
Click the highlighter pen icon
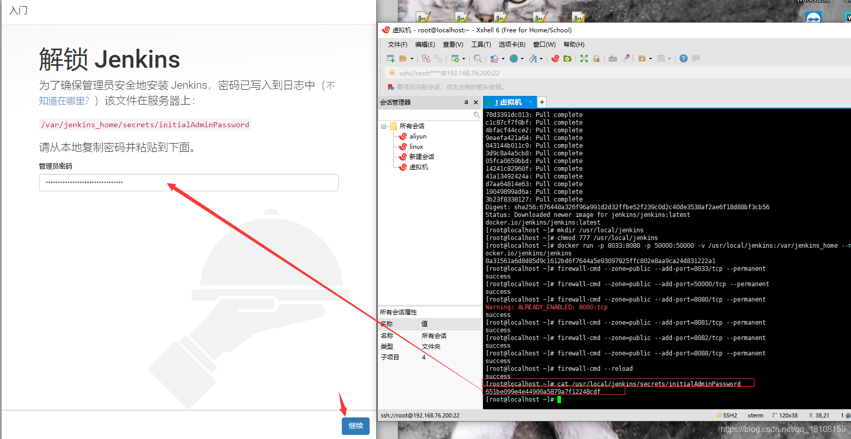pyautogui.click(x=626, y=58)
